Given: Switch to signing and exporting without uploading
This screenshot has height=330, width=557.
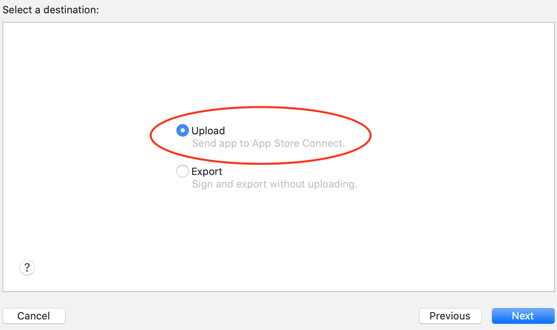Looking at the screenshot, I should pyautogui.click(x=182, y=171).
